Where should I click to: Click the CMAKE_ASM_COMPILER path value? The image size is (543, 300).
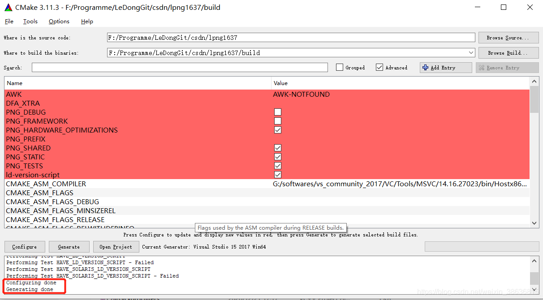tap(400, 184)
